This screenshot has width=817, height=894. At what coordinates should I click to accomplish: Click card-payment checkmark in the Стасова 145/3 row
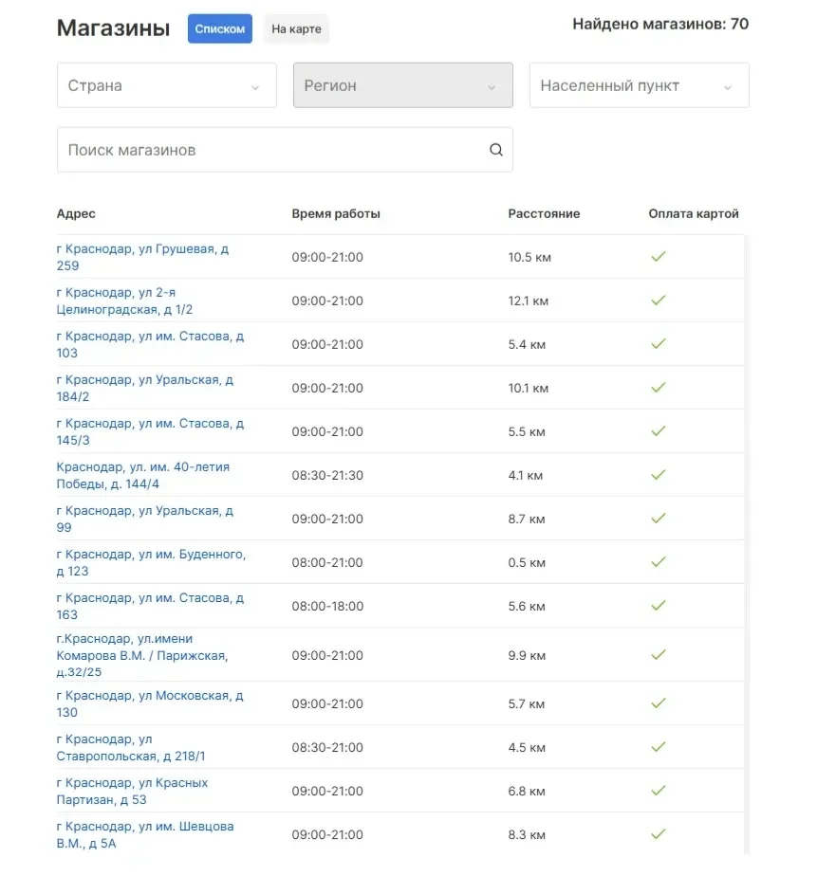pyautogui.click(x=659, y=431)
